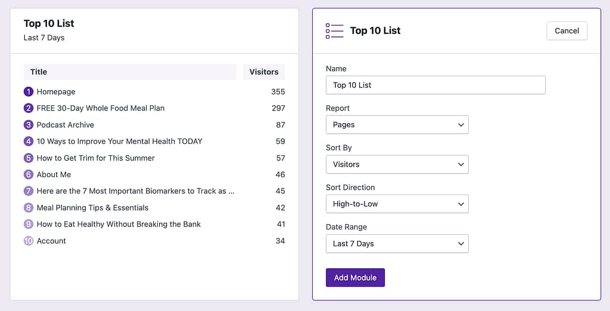
Task: Open the Date Range dropdown showing Last 7 Days
Action: pos(397,243)
